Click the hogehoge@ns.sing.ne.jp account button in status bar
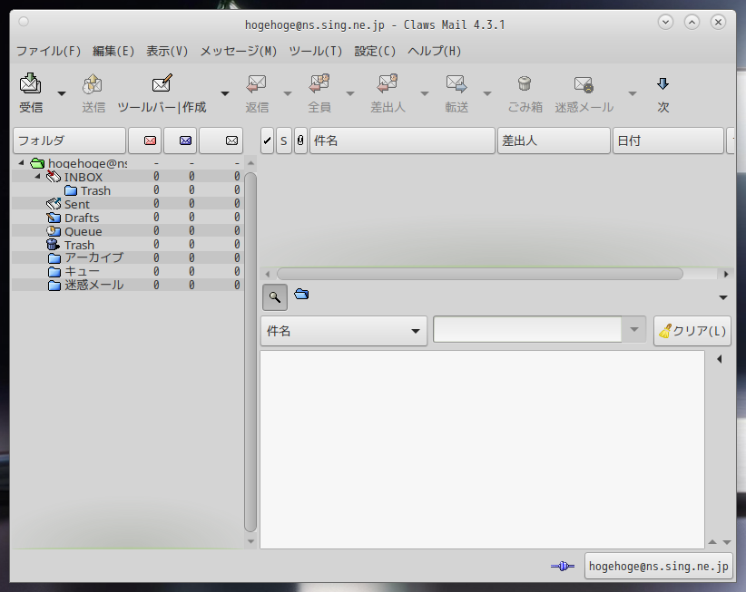Viewport: 746px width, 592px height. [x=658, y=566]
